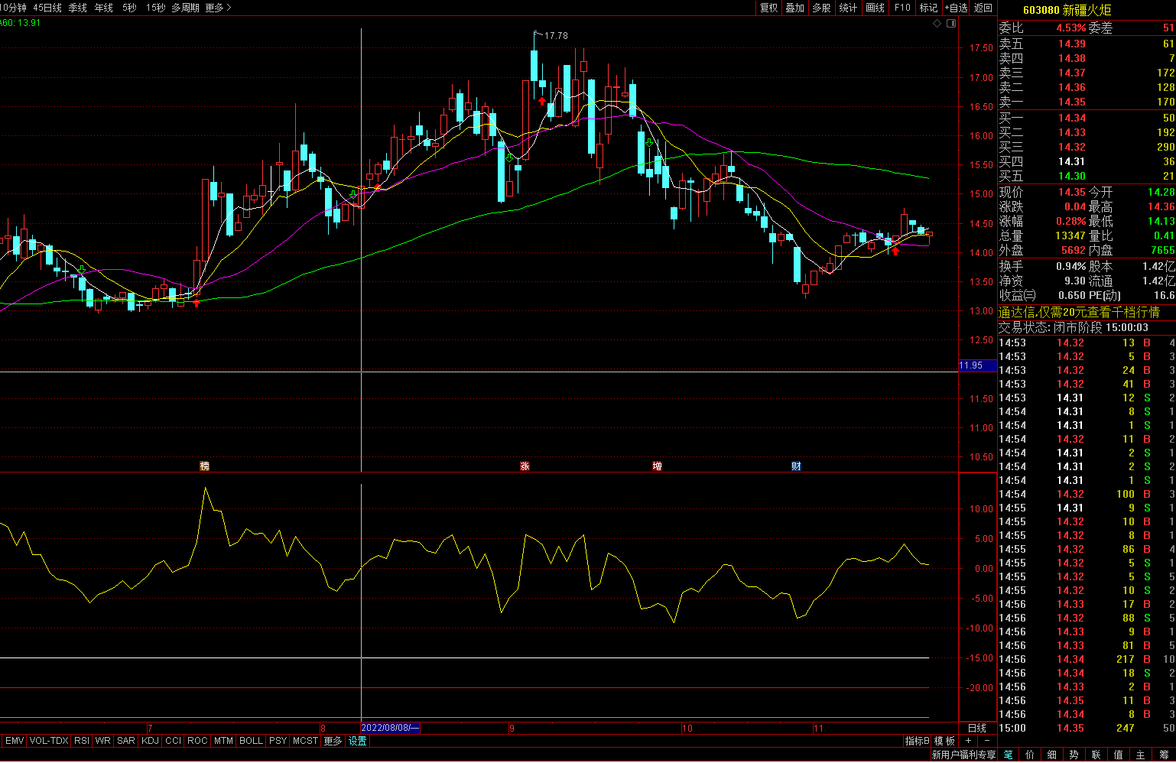This screenshot has height=763, width=1176.
Task: Open the F10 company info
Action: tap(902, 8)
